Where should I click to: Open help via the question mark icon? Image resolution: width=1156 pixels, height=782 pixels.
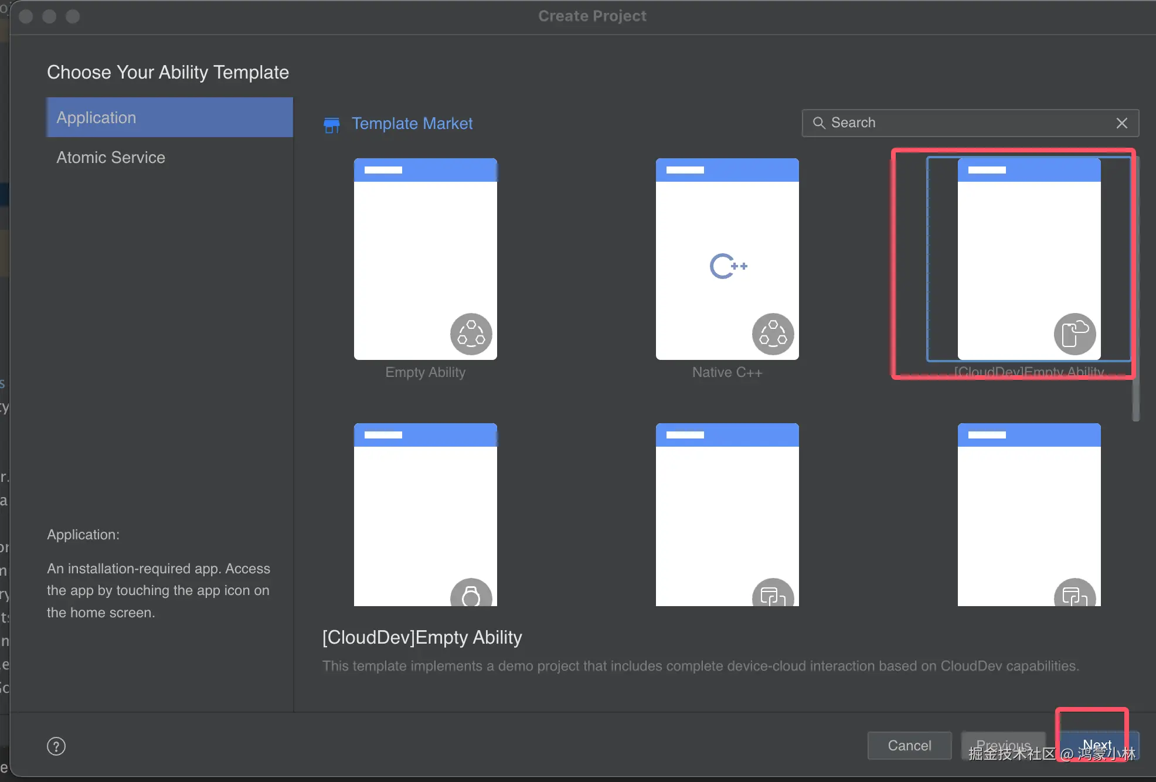pyautogui.click(x=56, y=746)
